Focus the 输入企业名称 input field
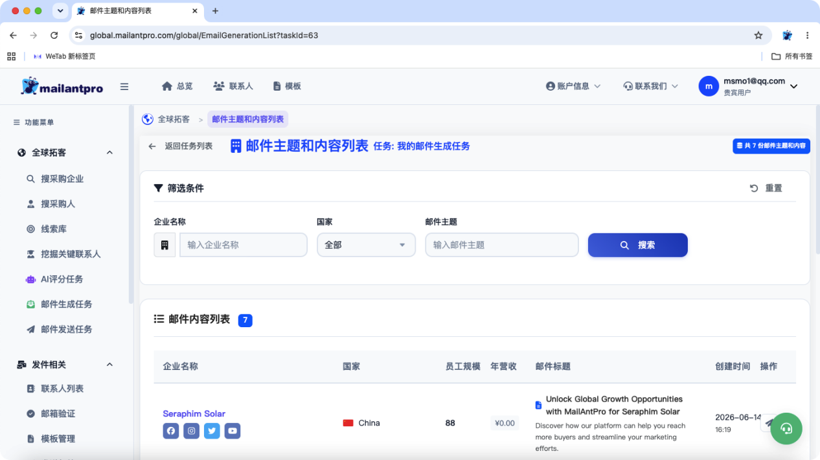The height and width of the screenshot is (460, 820). point(244,245)
